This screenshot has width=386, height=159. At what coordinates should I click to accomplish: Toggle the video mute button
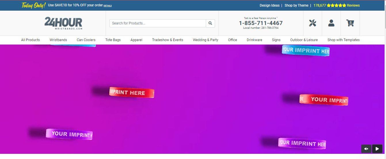pos(366,149)
